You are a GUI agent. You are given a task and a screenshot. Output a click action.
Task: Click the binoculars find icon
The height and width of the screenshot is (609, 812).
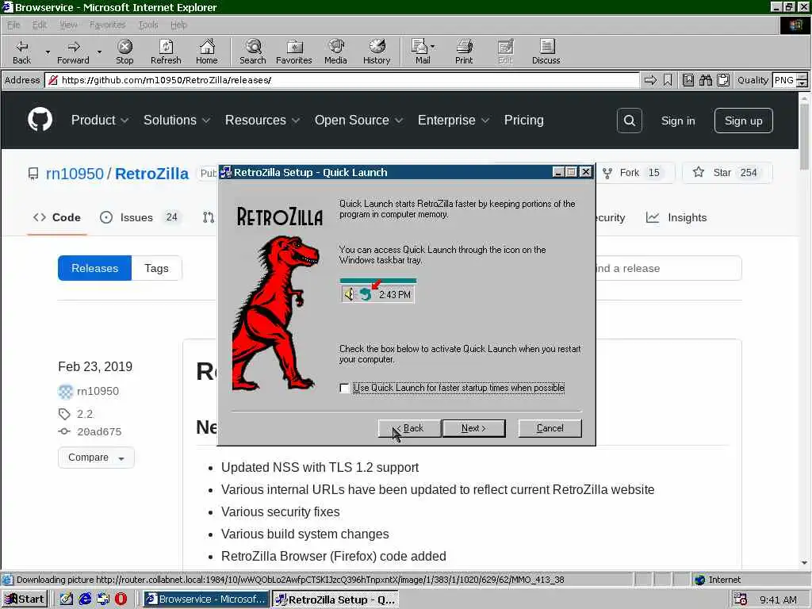pos(705,80)
